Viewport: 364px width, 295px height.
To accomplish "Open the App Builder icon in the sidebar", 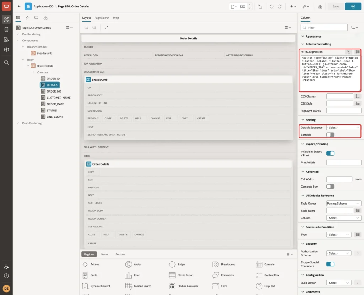I will click(x=6, y=20).
